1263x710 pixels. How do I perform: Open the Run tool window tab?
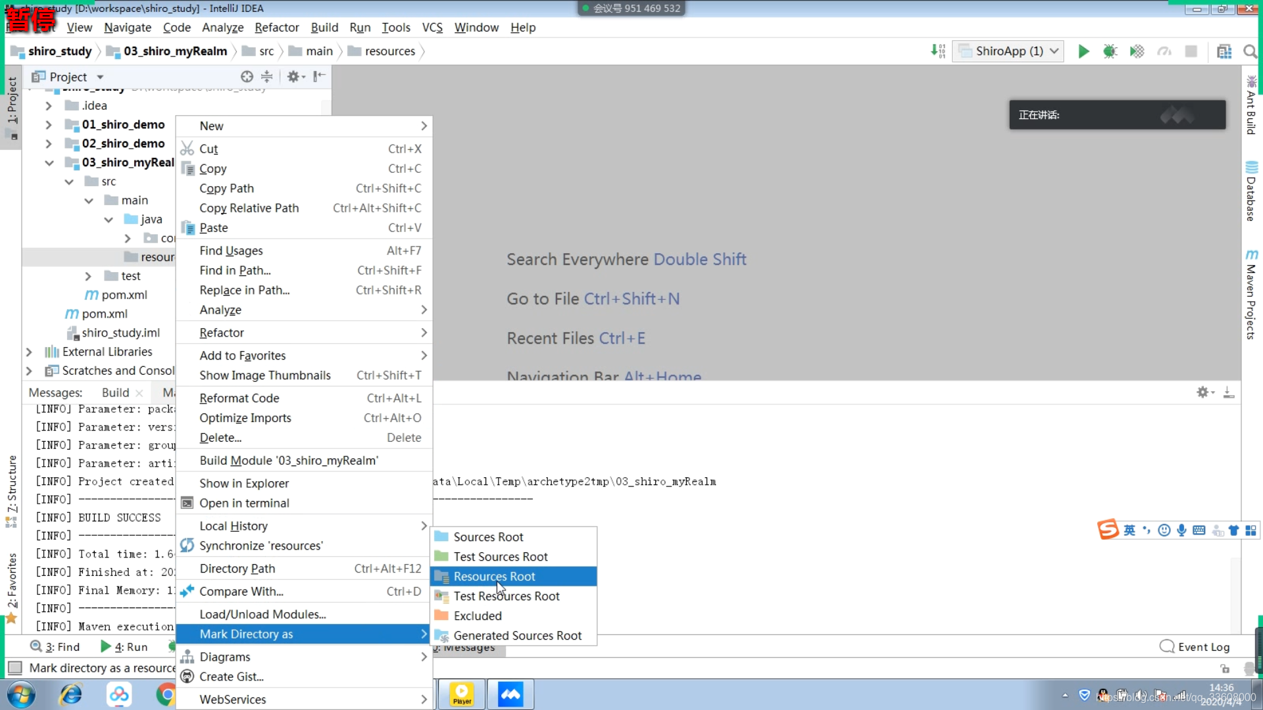coord(124,647)
